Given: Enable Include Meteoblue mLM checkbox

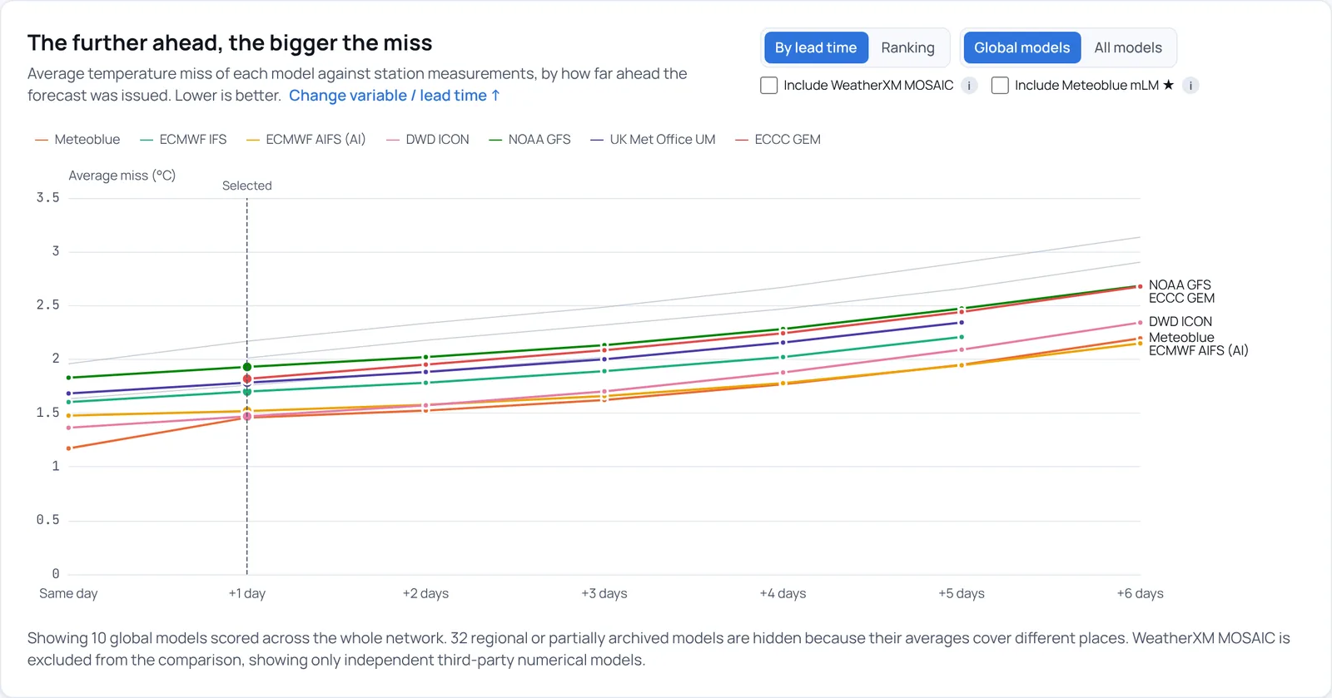Looking at the screenshot, I should [1000, 86].
